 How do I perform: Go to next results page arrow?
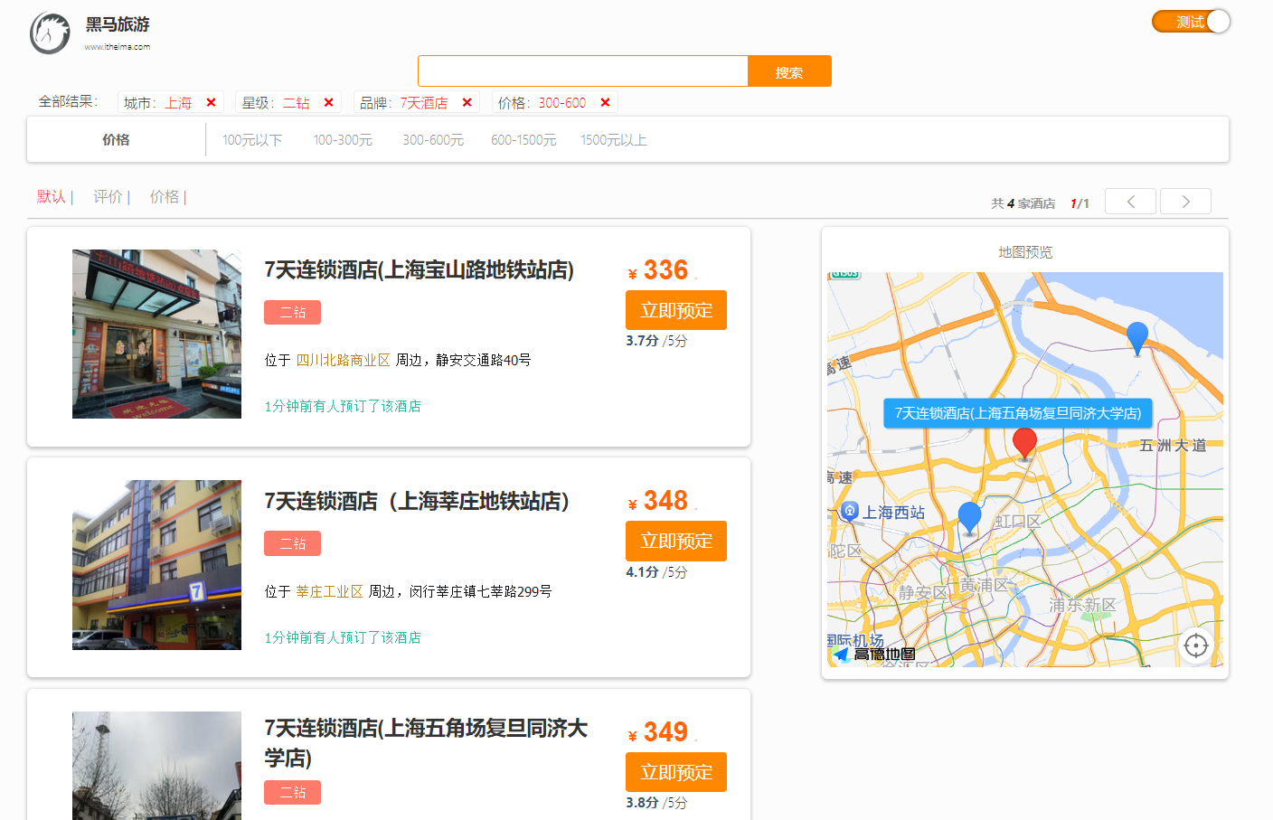click(1185, 202)
